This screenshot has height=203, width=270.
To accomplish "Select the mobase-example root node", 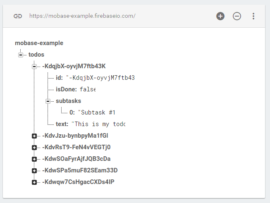I will pos(39,43).
